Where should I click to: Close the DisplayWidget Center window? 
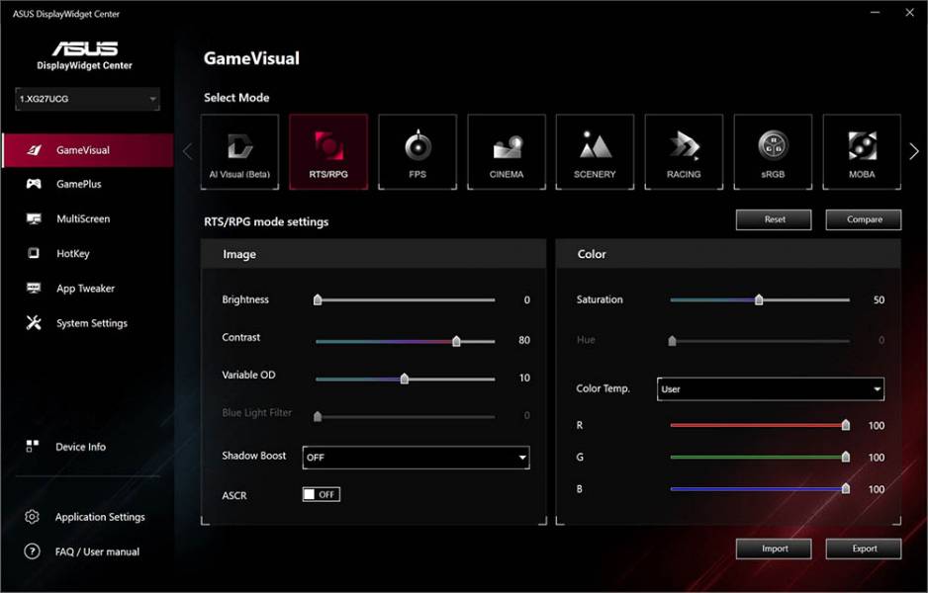tap(909, 13)
